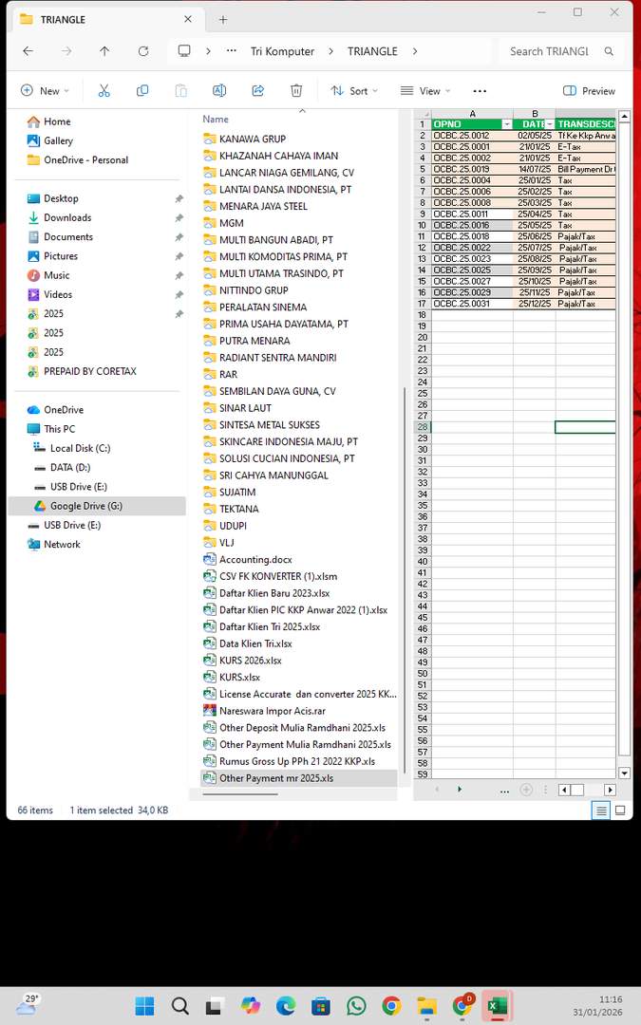
Task: Select KURS 2026.xlsx file
Action: coord(251,661)
